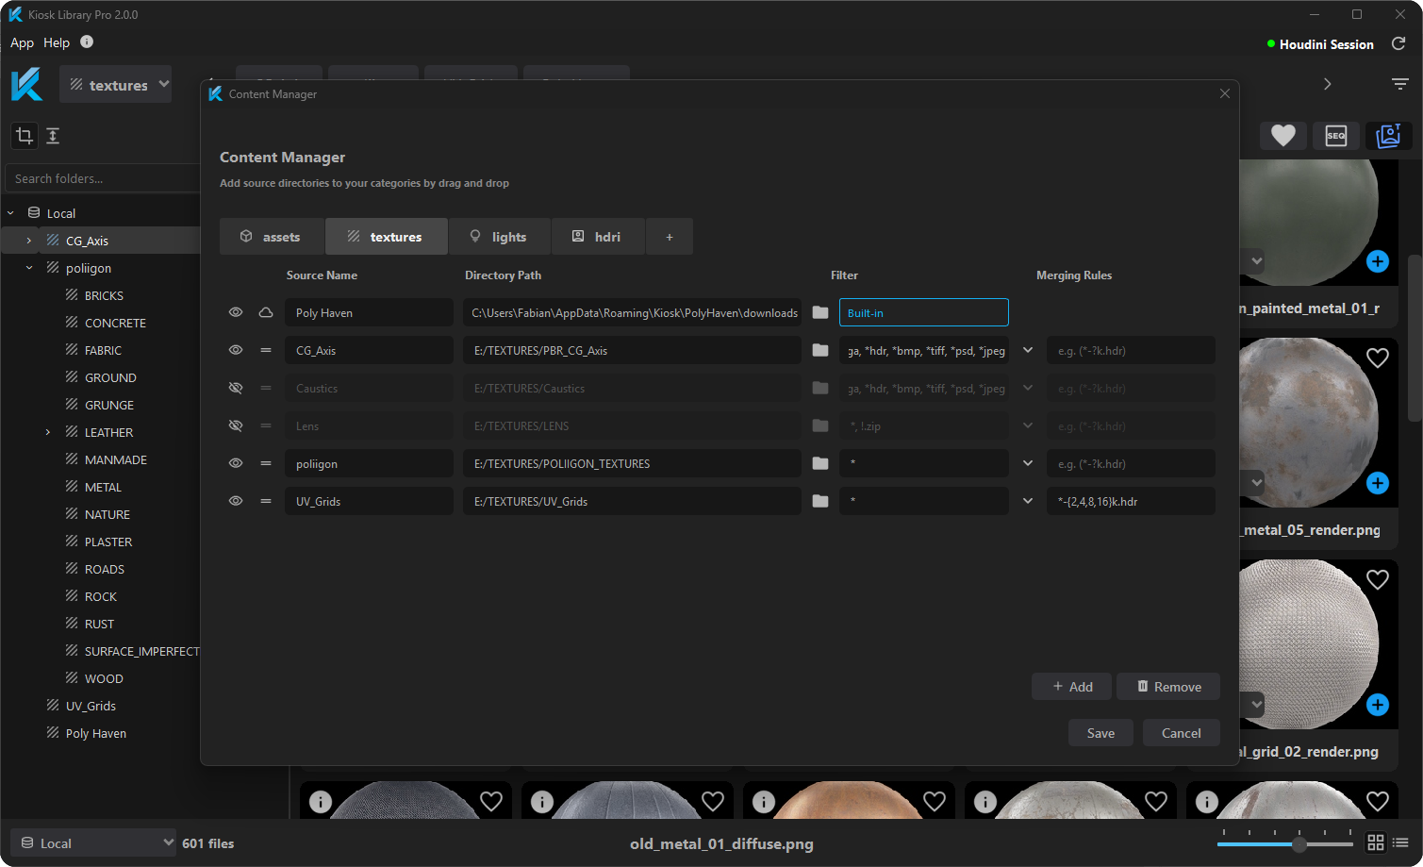Open the Local library dropdown bottom left
1423x867 pixels.
[92, 842]
